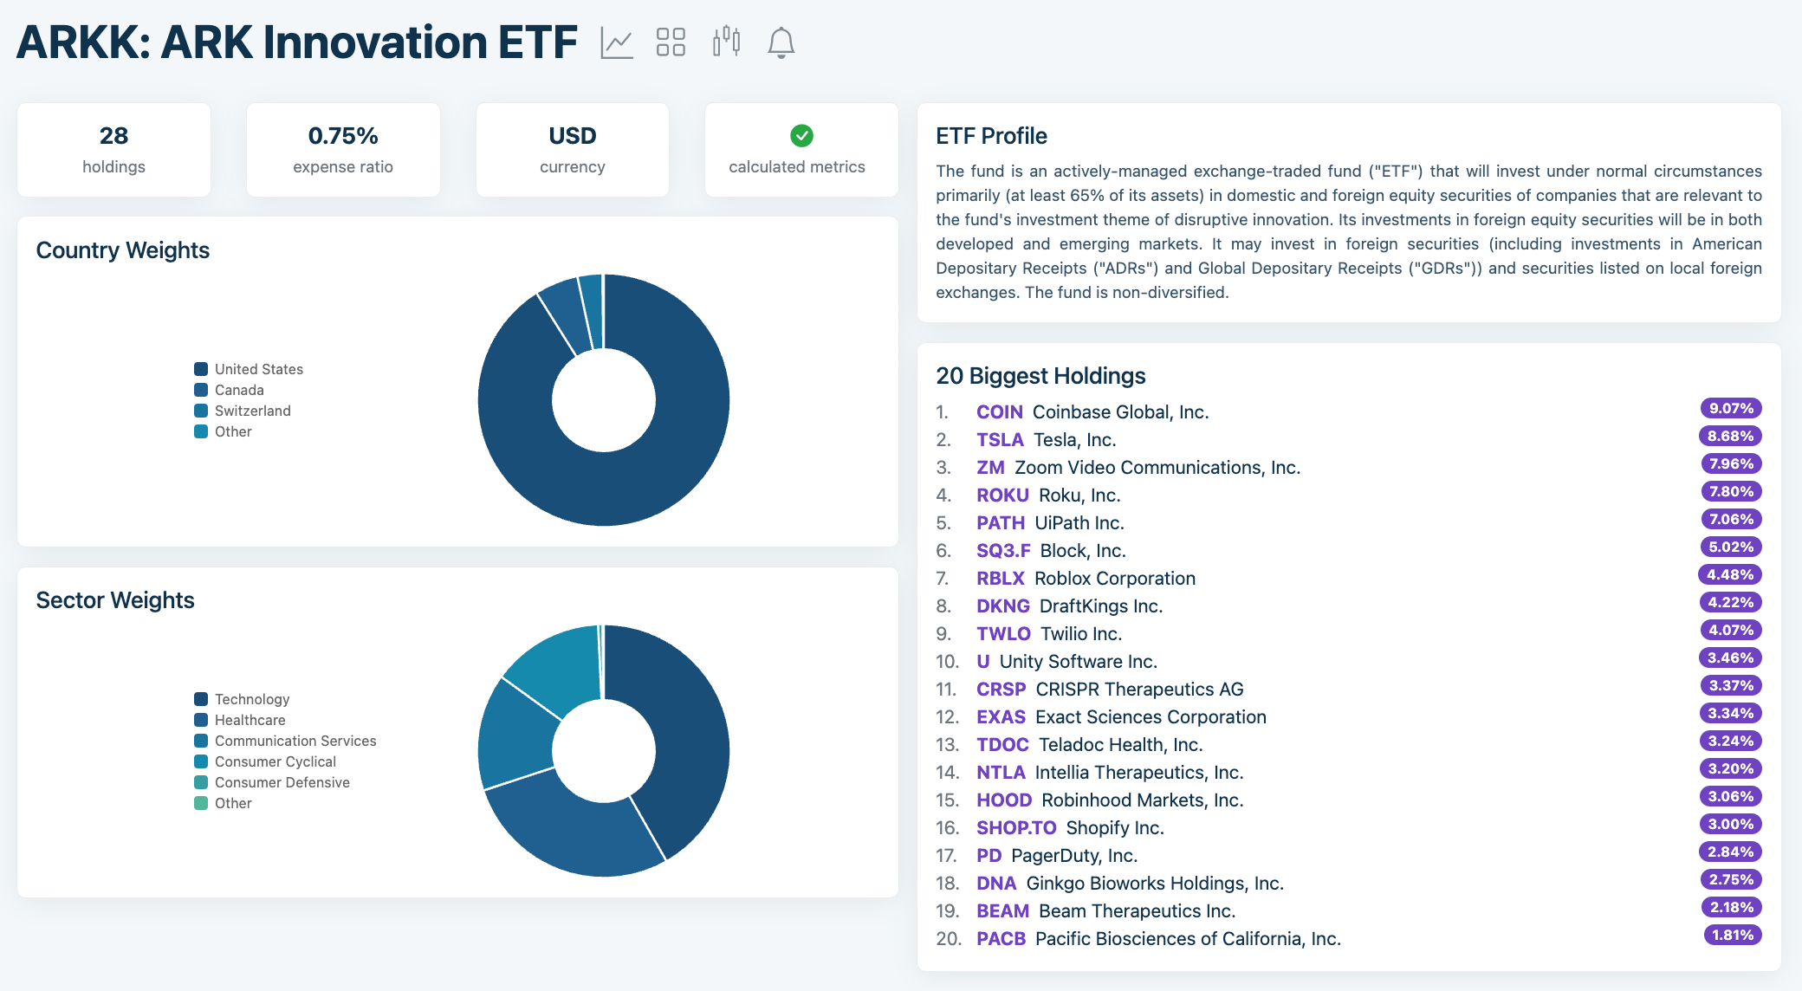Click the Technology legend color swatch

tap(200, 699)
